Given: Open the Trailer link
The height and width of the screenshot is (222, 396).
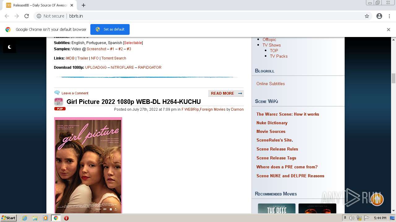Looking at the screenshot, I should tap(83, 58).
